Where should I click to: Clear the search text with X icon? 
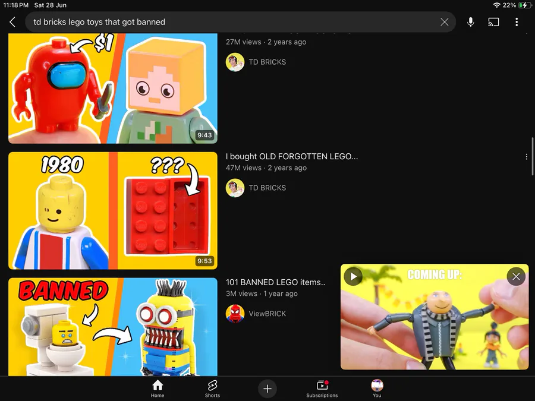444,22
